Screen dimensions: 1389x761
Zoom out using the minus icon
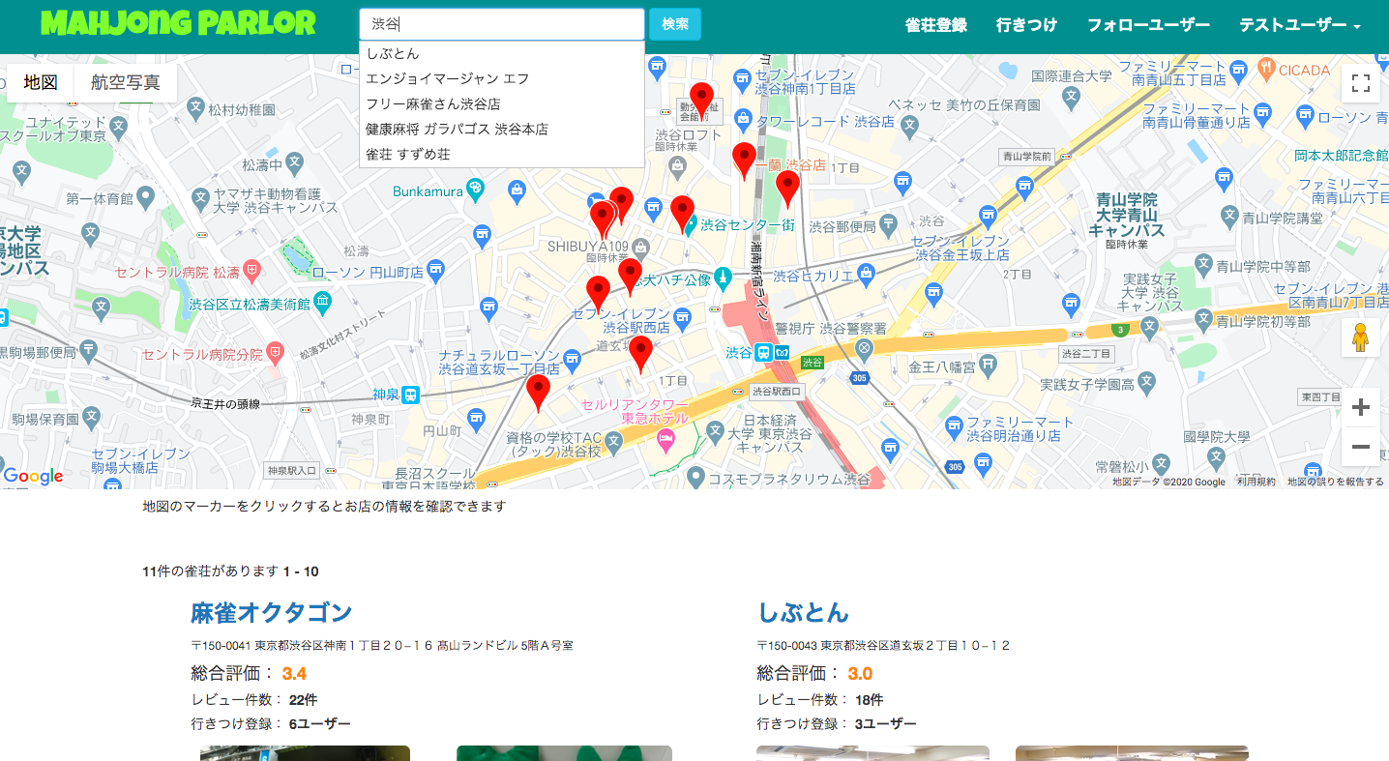pyautogui.click(x=1361, y=446)
